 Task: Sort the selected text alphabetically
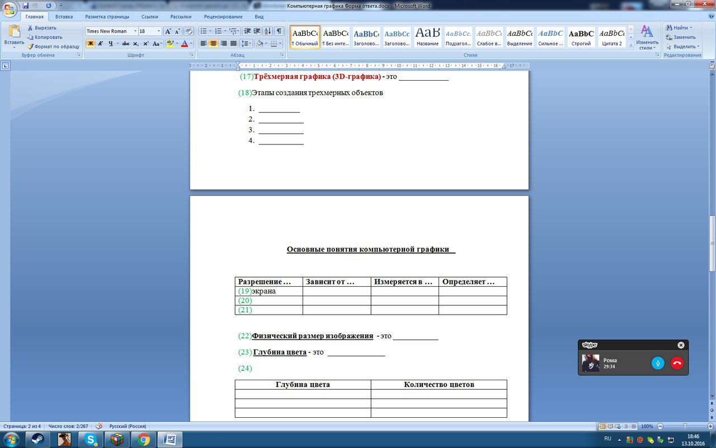click(268, 31)
